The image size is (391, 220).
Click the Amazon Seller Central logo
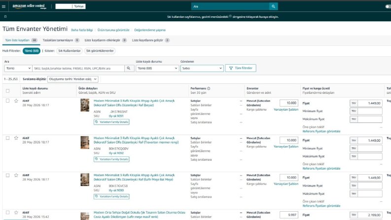pos(29,6)
